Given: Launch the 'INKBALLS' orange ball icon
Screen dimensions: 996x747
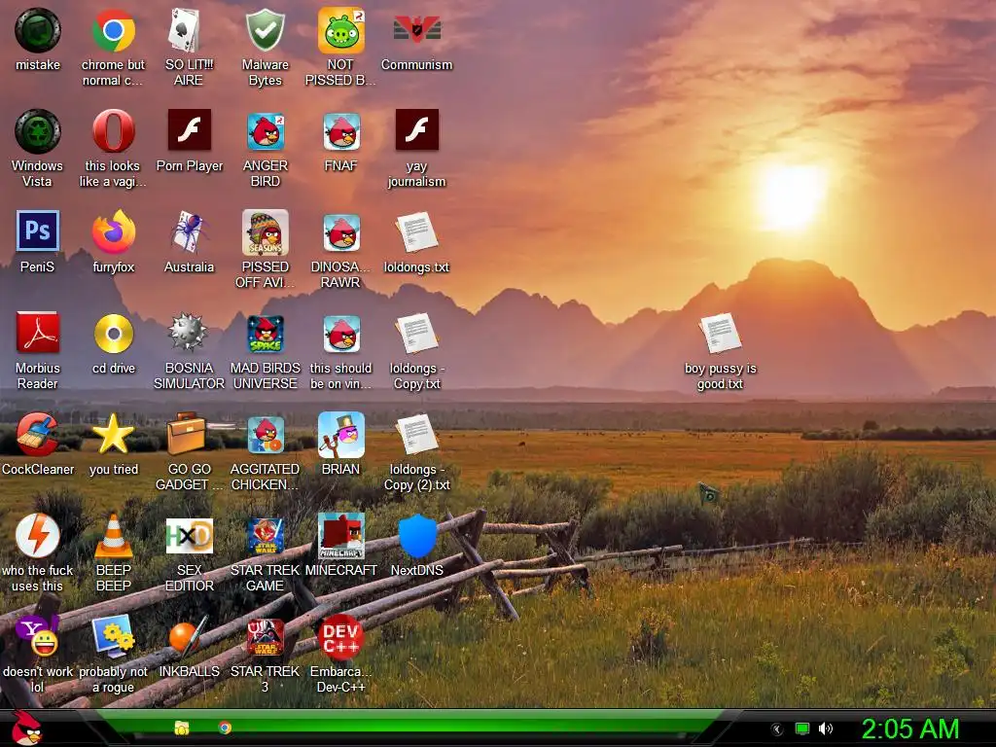Looking at the screenshot, I should pyautogui.click(x=189, y=636).
